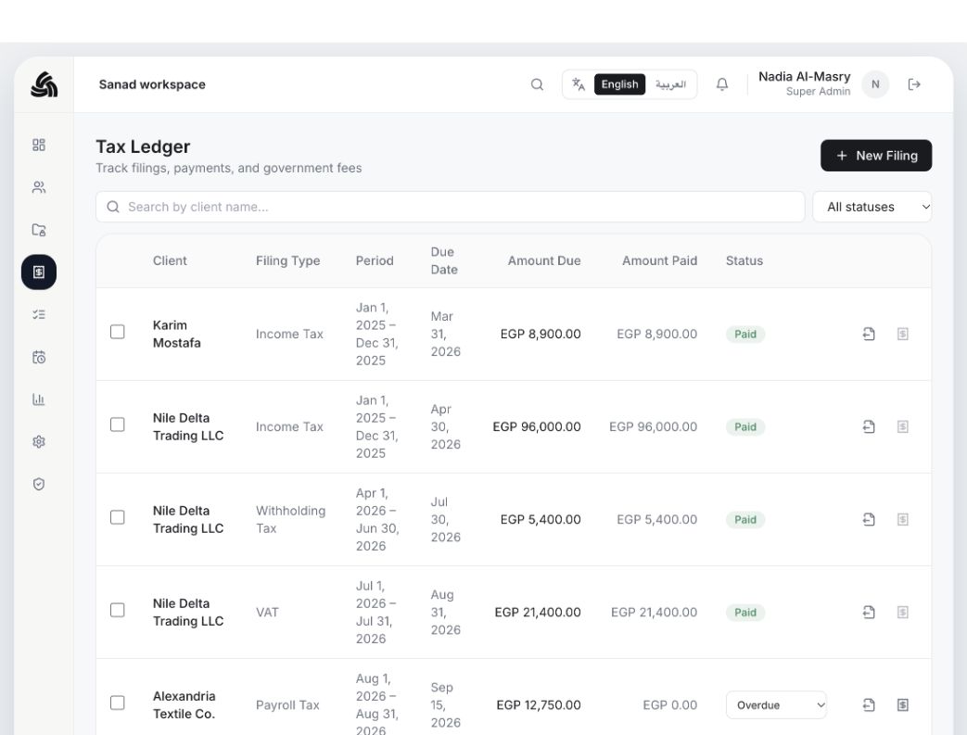Viewport: 967px width, 735px height.
Task: Click the Karim Mostafa client name
Action: pyautogui.click(x=176, y=335)
